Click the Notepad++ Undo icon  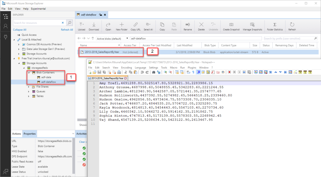pyautogui.click(x=142, y=72)
